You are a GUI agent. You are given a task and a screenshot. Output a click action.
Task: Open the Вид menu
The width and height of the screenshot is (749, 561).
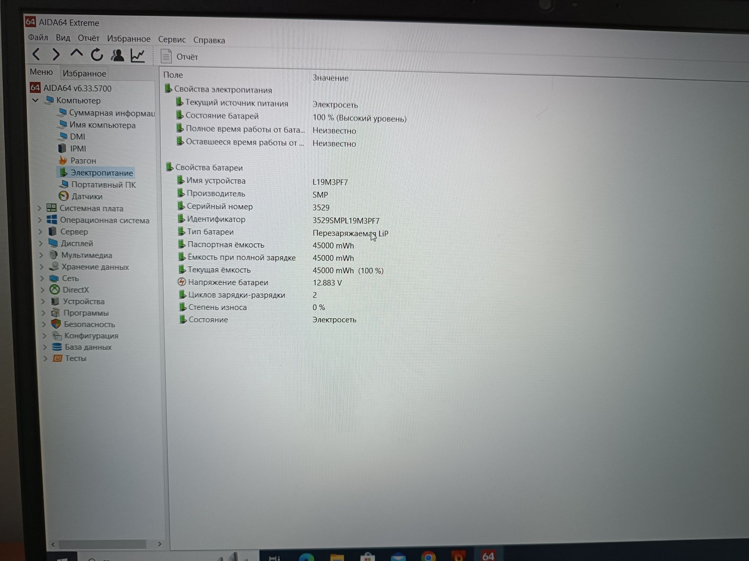[63, 38]
